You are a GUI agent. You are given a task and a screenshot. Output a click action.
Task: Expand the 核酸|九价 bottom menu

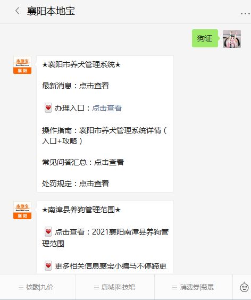point(36,287)
